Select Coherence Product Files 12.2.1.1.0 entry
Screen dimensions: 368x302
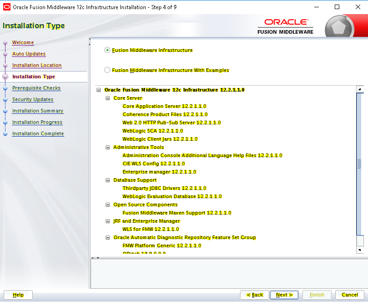tap(165, 114)
